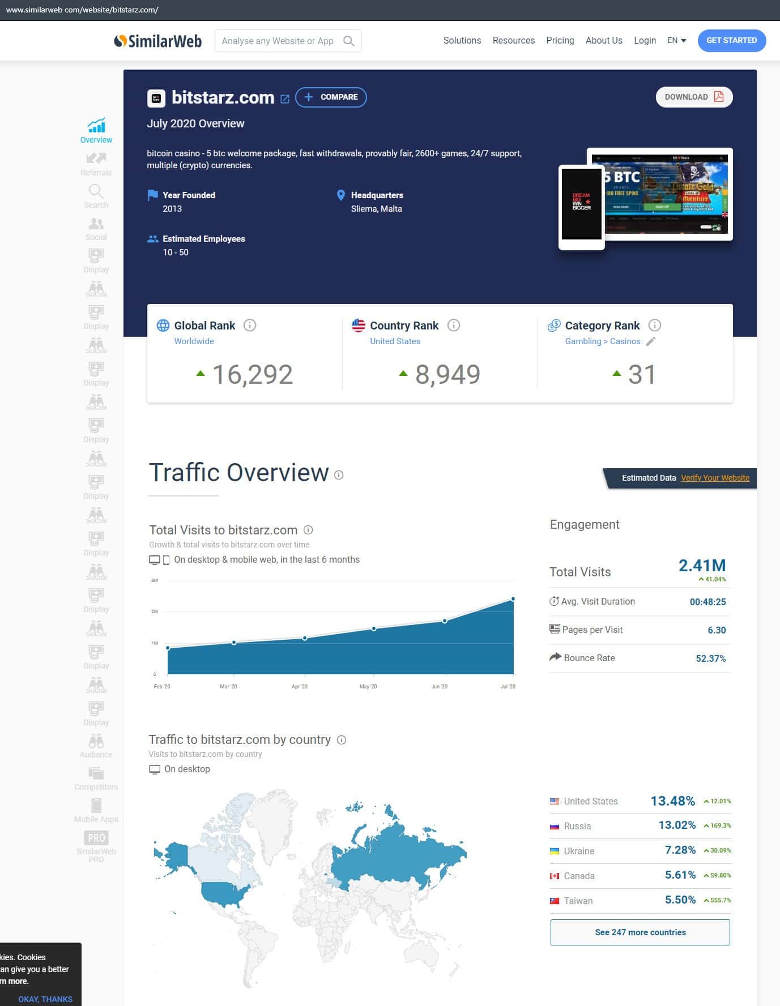Open the Resources menu

click(x=514, y=41)
